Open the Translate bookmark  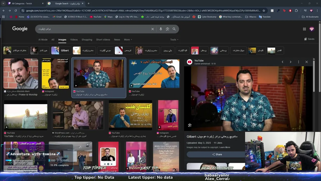(265, 17)
